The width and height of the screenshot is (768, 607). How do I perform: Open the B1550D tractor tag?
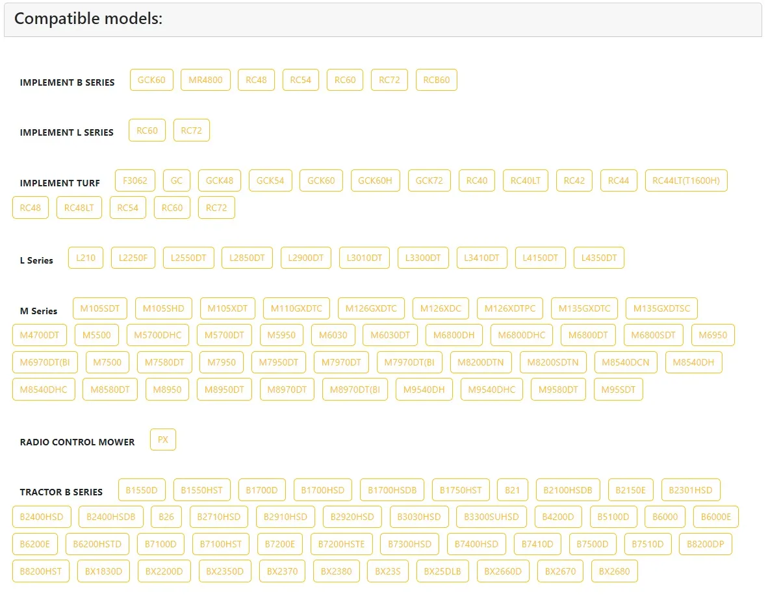coord(142,490)
